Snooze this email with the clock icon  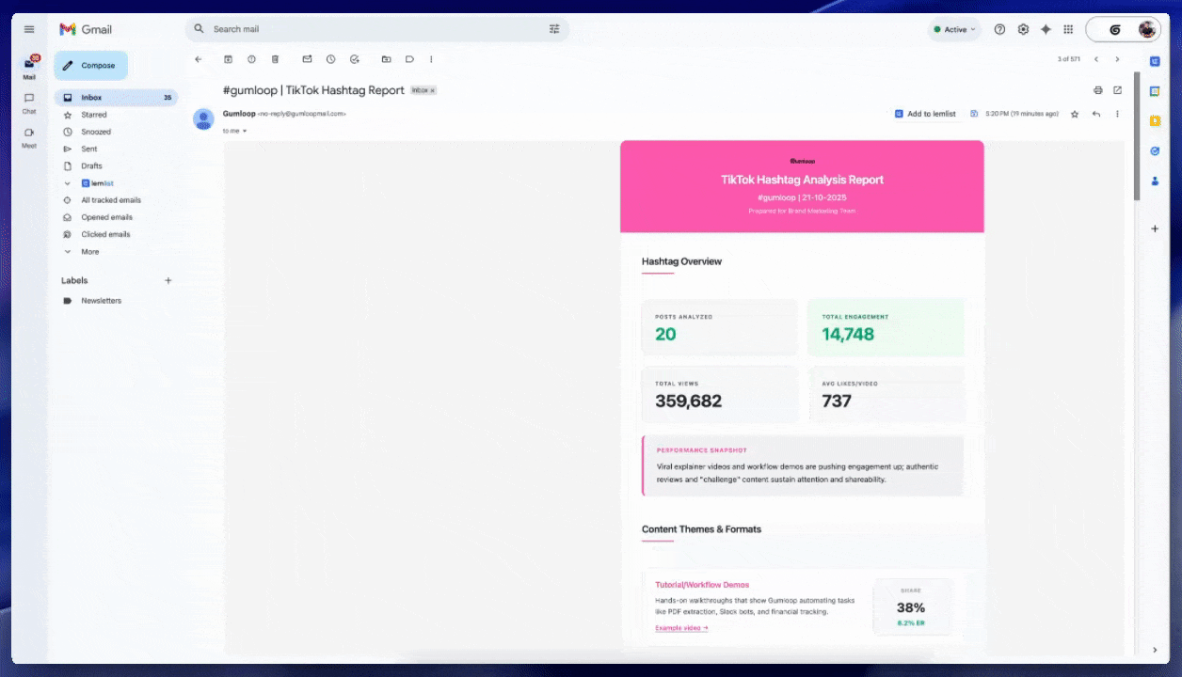pos(330,59)
